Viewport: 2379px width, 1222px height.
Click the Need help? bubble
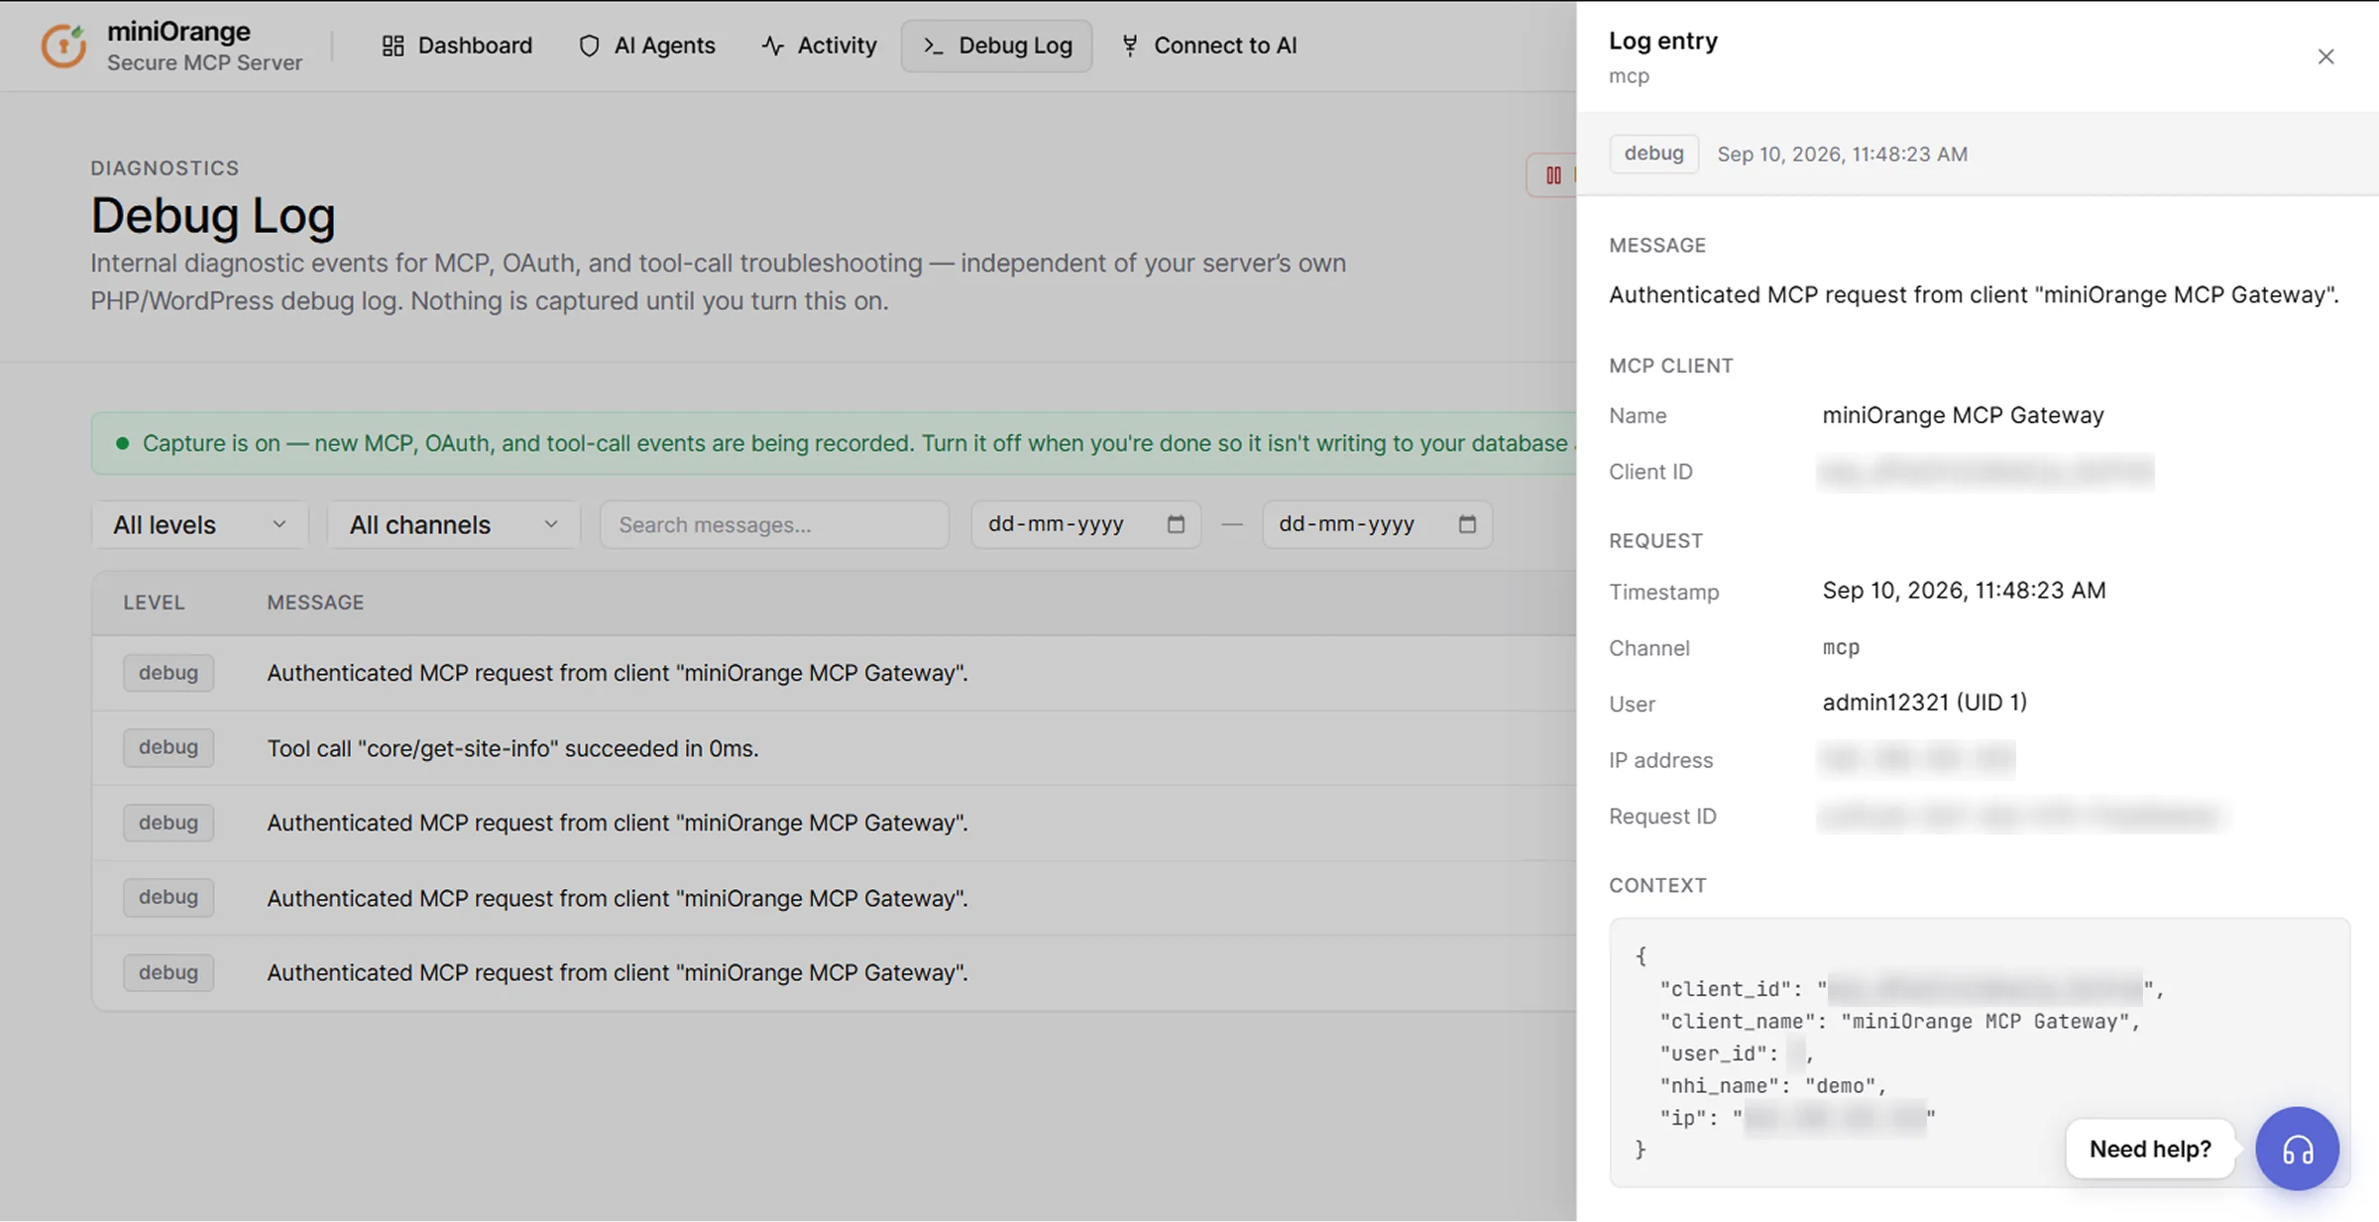(x=2150, y=1149)
